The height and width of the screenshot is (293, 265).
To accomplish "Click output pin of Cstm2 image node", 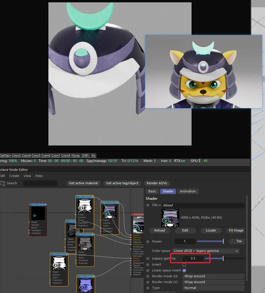I will pyautogui.click(x=117, y=203).
